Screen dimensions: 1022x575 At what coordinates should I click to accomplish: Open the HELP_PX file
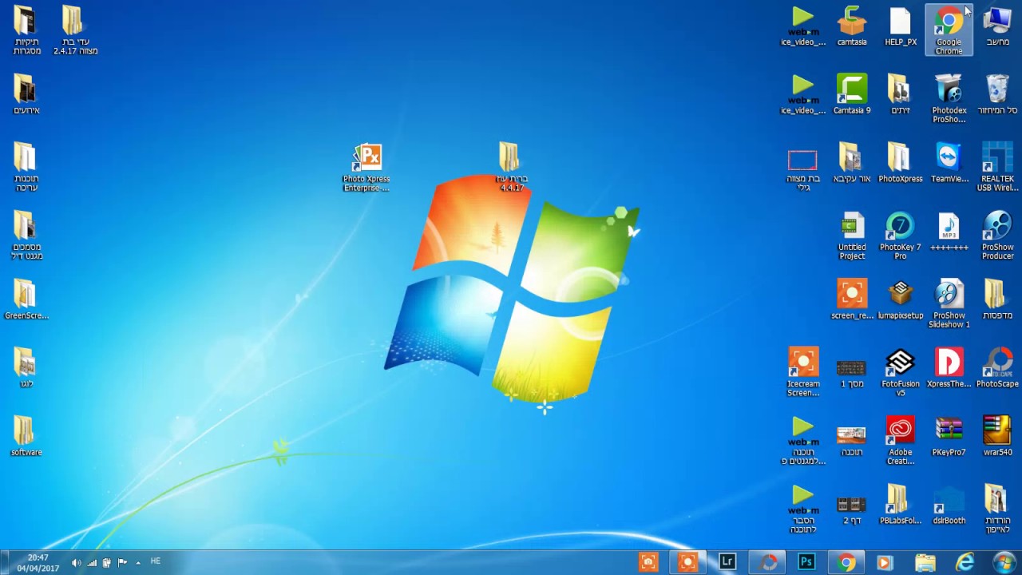(x=901, y=26)
